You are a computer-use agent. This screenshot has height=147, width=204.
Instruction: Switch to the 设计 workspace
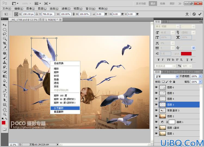[153, 4]
